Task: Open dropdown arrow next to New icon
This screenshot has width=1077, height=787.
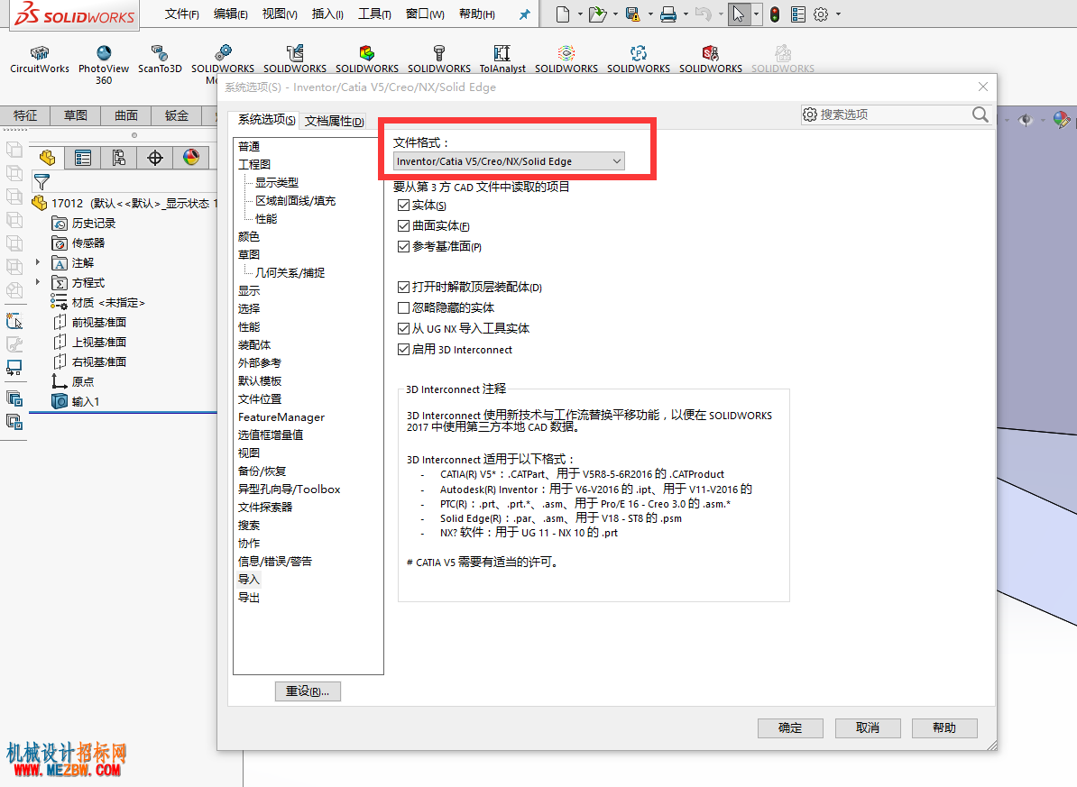Action: [x=580, y=14]
